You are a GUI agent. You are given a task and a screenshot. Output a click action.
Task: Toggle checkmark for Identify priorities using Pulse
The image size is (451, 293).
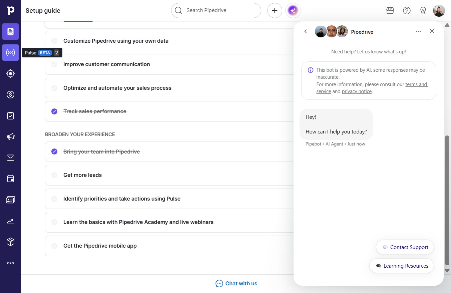tap(54, 199)
